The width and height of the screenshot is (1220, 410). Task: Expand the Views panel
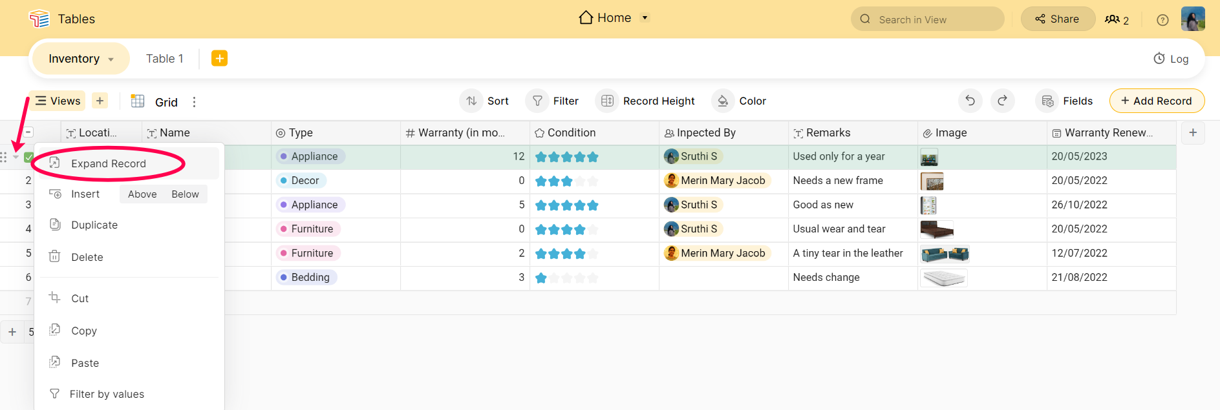(x=58, y=101)
